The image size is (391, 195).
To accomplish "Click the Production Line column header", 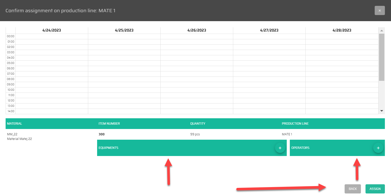I will tap(295, 124).
